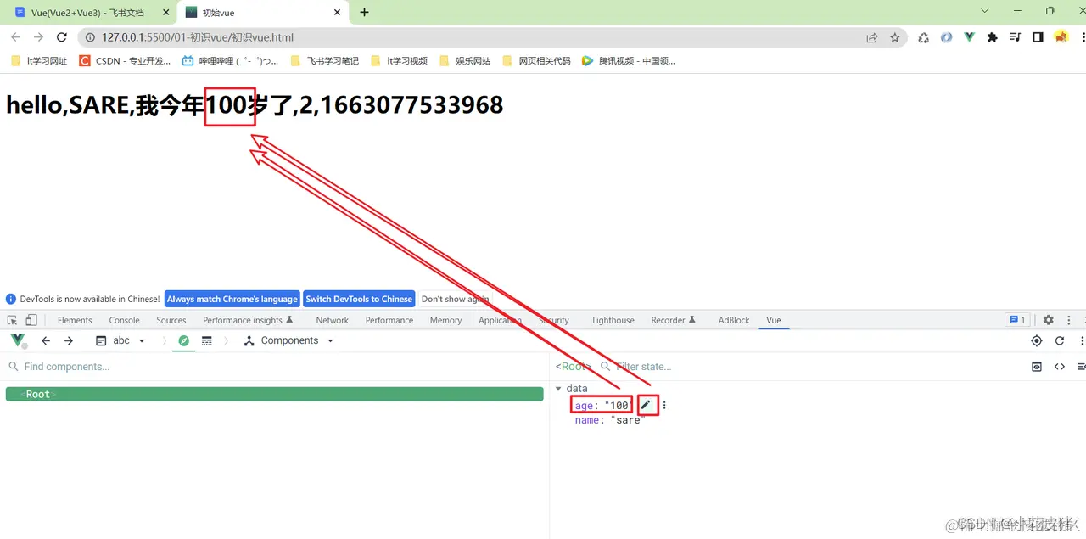Open DevTools settings gear

[x=1048, y=320]
